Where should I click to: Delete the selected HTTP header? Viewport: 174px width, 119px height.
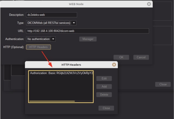[x=104, y=95]
